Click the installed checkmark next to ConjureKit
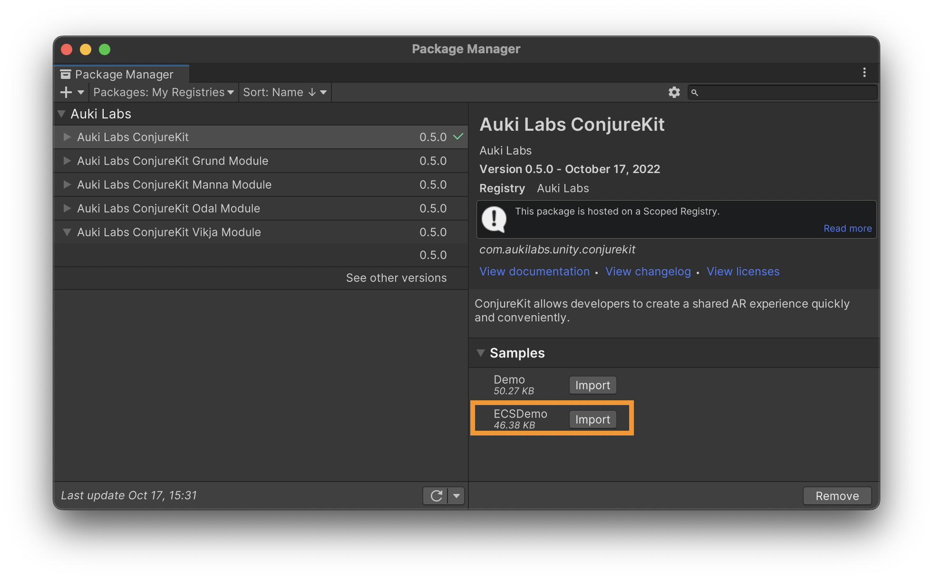This screenshot has height=580, width=933. 458,136
